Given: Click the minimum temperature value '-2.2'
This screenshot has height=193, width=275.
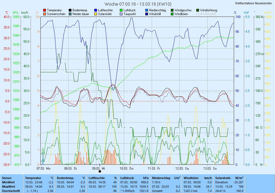Looking at the screenshot, I should tap(51, 182).
